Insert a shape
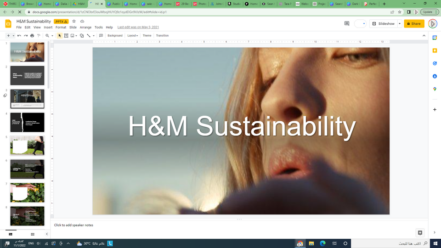Screen dimensions: 441x248 (82, 36)
